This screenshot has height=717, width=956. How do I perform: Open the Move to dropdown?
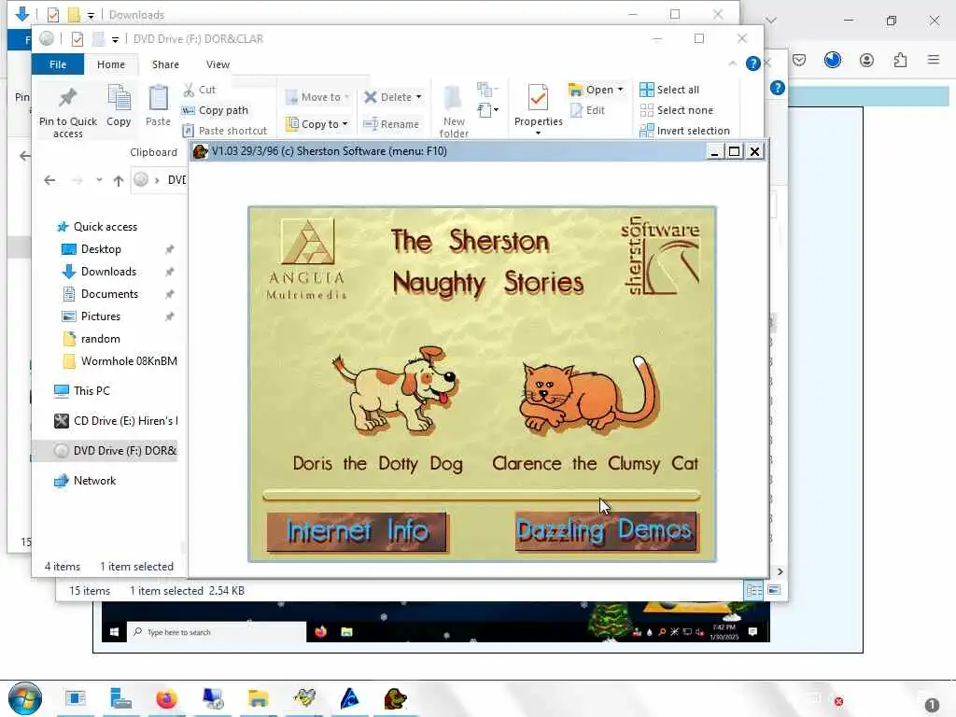(x=317, y=97)
